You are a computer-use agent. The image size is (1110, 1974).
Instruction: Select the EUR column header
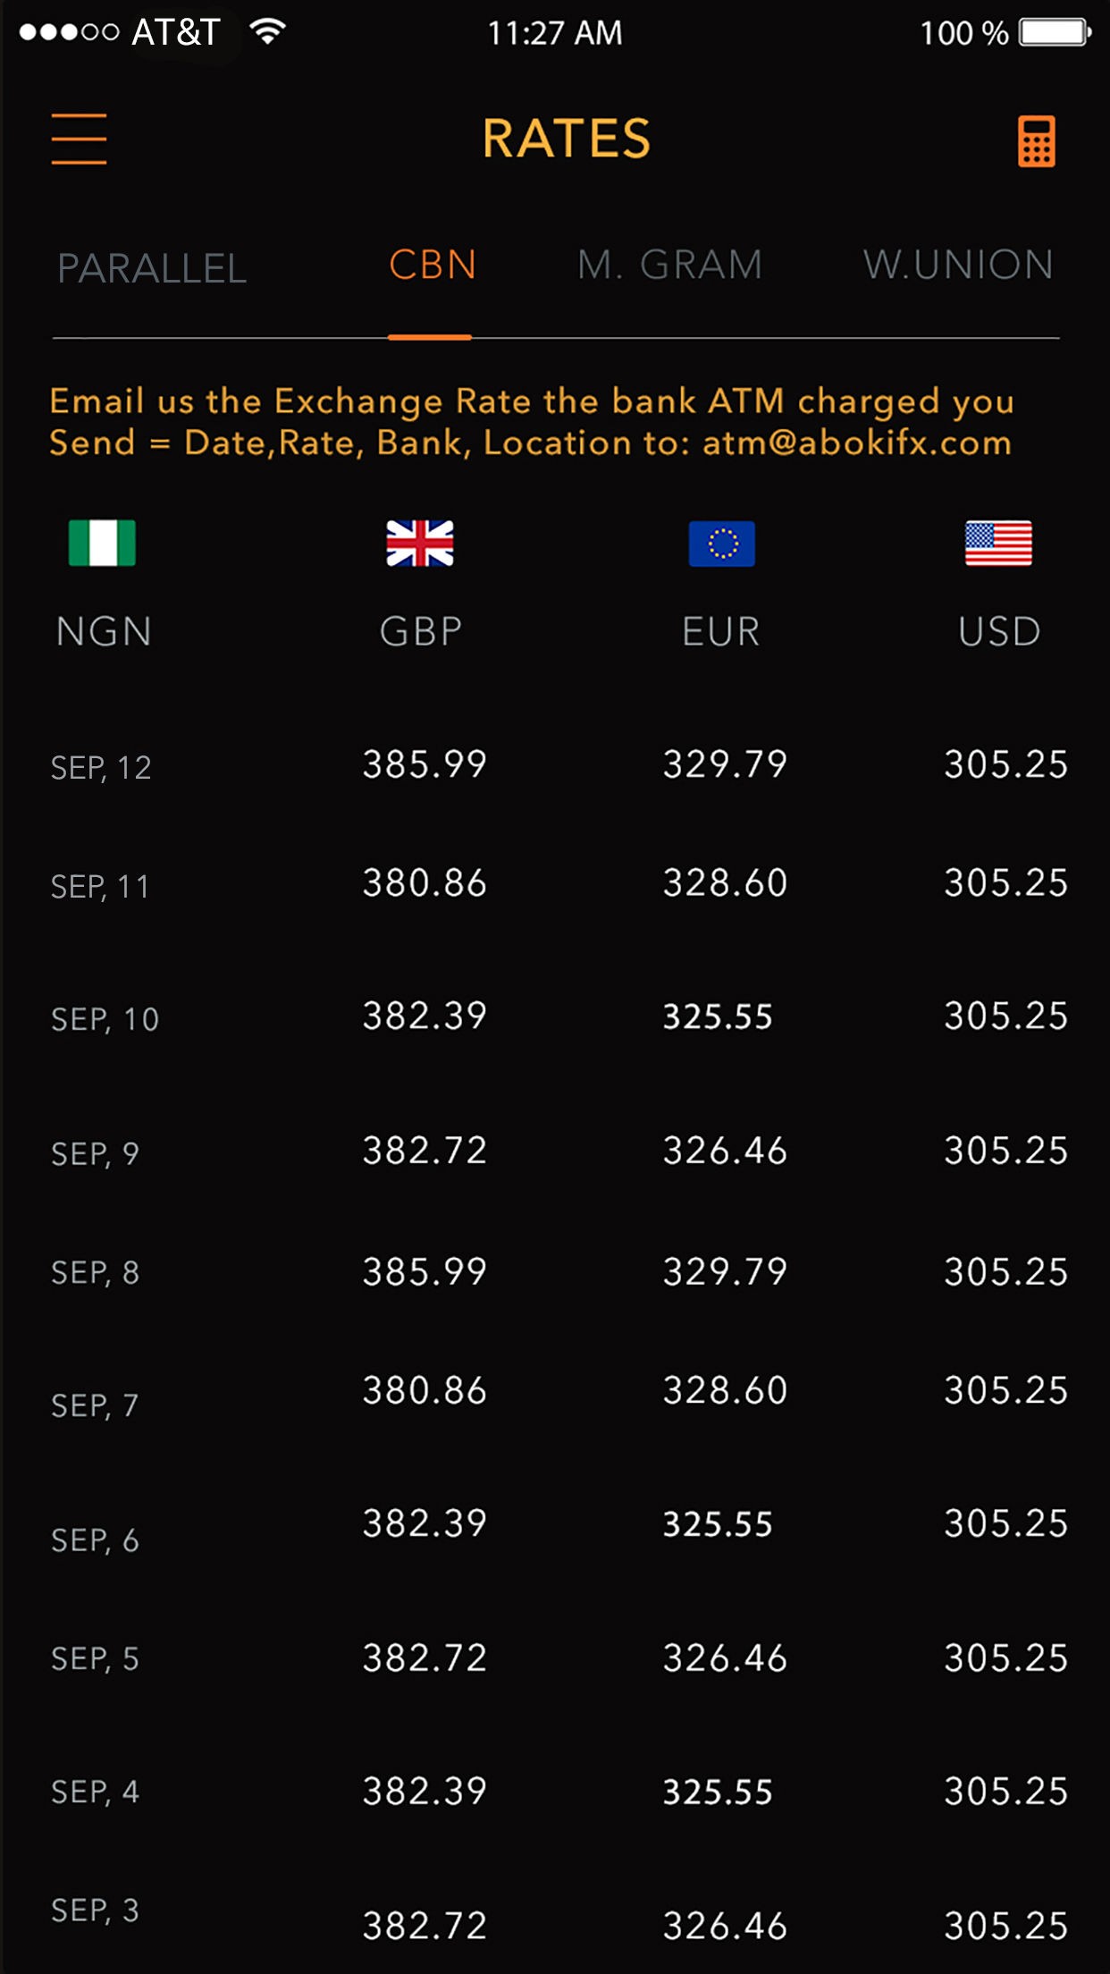pos(721,631)
